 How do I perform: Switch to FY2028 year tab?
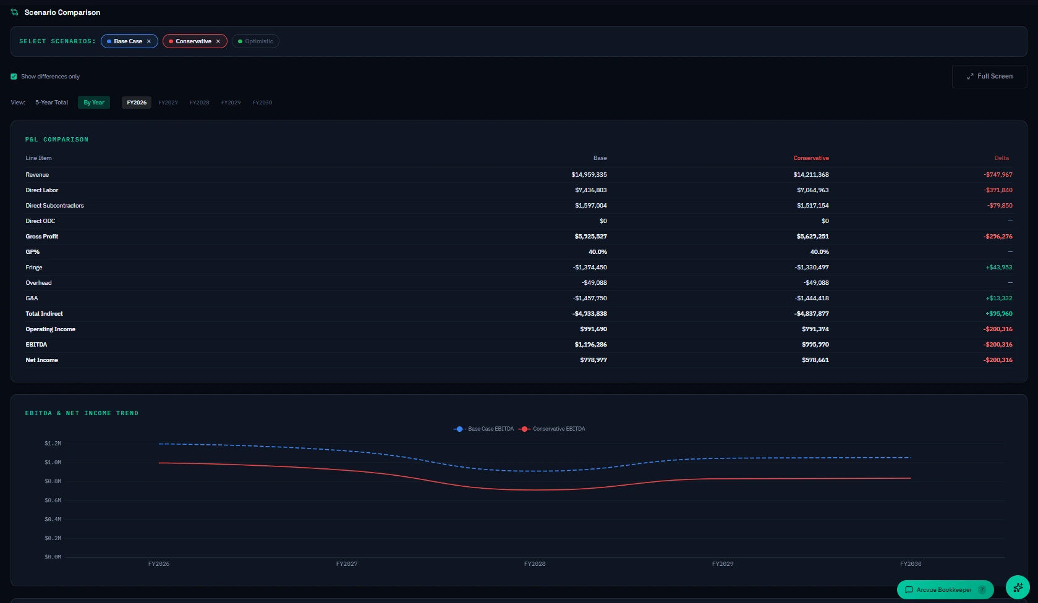199,103
